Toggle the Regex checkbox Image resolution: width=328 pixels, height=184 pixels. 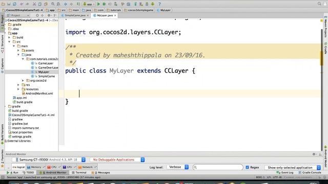247,167
